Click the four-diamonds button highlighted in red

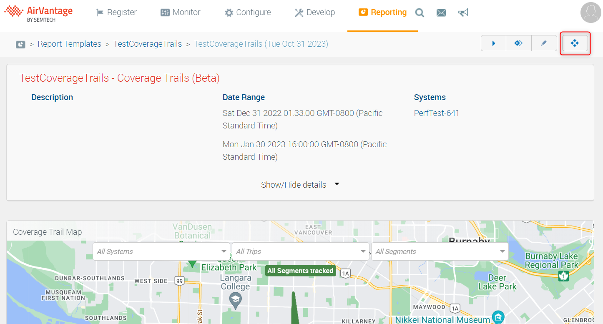click(x=575, y=43)
